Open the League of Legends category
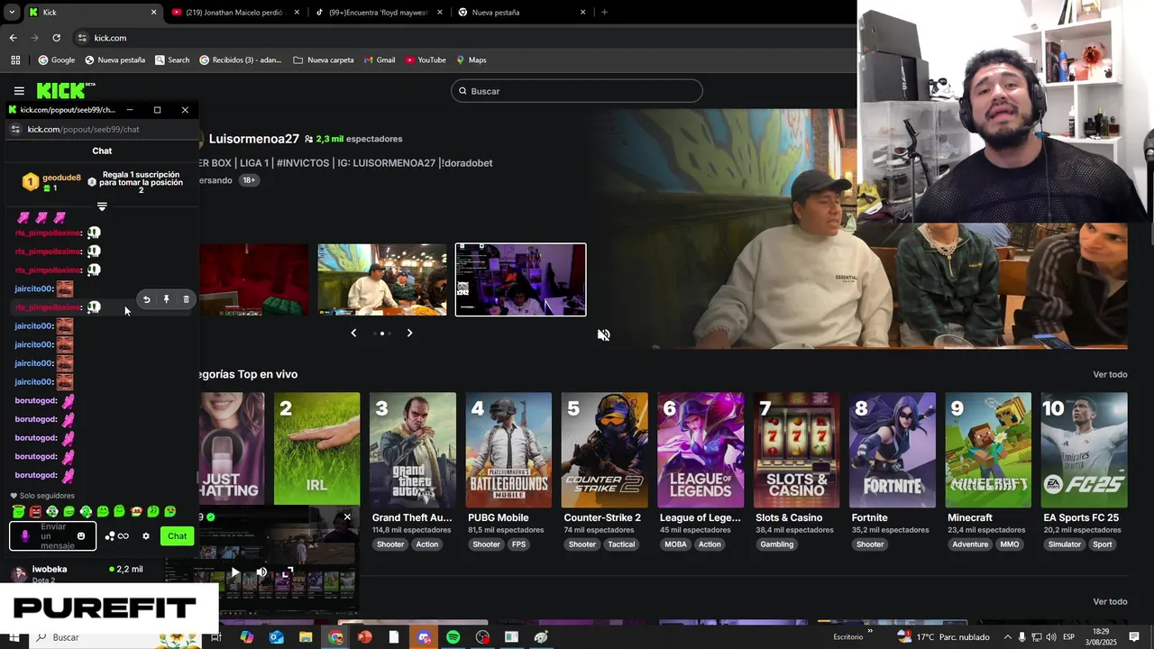Image resolution: width=1154 pixels, height=649 pixels. point(701,449)
